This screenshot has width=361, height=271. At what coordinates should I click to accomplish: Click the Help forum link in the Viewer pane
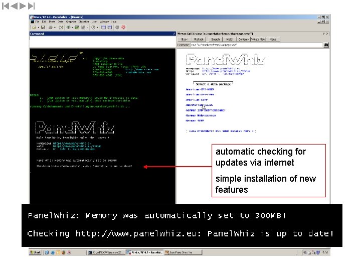(226, 71)
